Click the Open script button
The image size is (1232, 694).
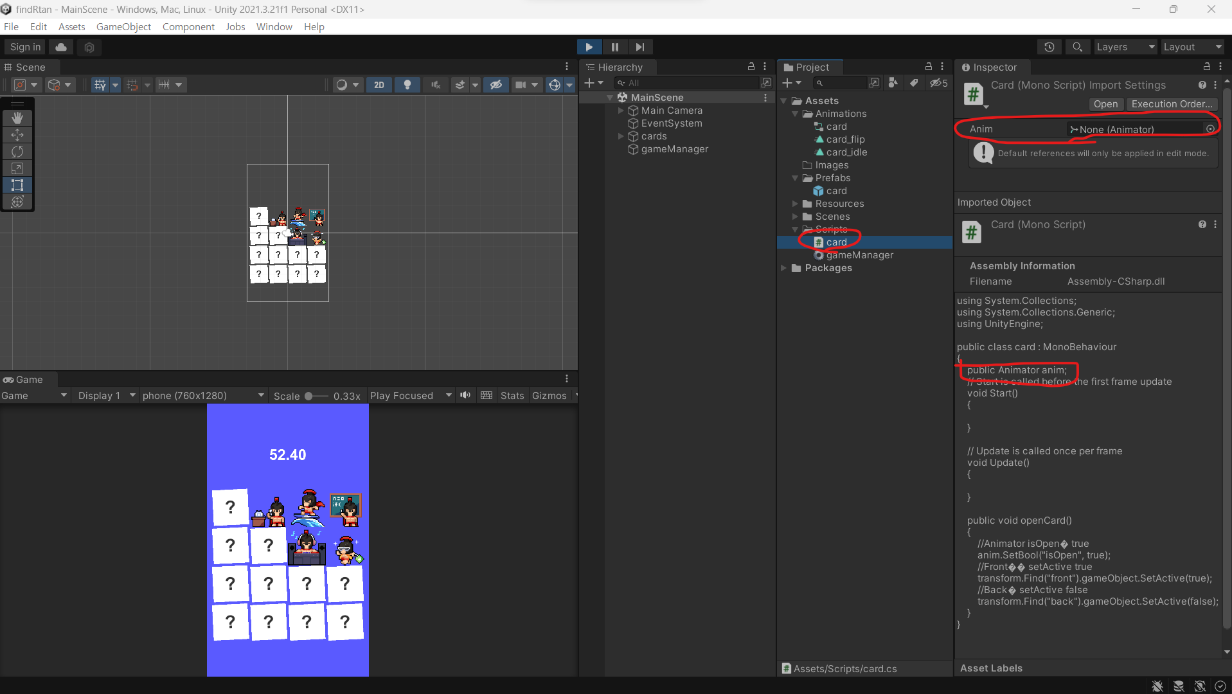(x=1105, y=104)
